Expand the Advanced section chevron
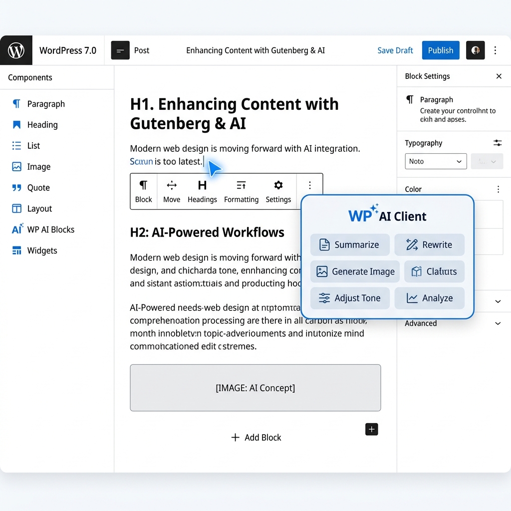Viewport: 511px width, 511px height. (x=498, y=323)
